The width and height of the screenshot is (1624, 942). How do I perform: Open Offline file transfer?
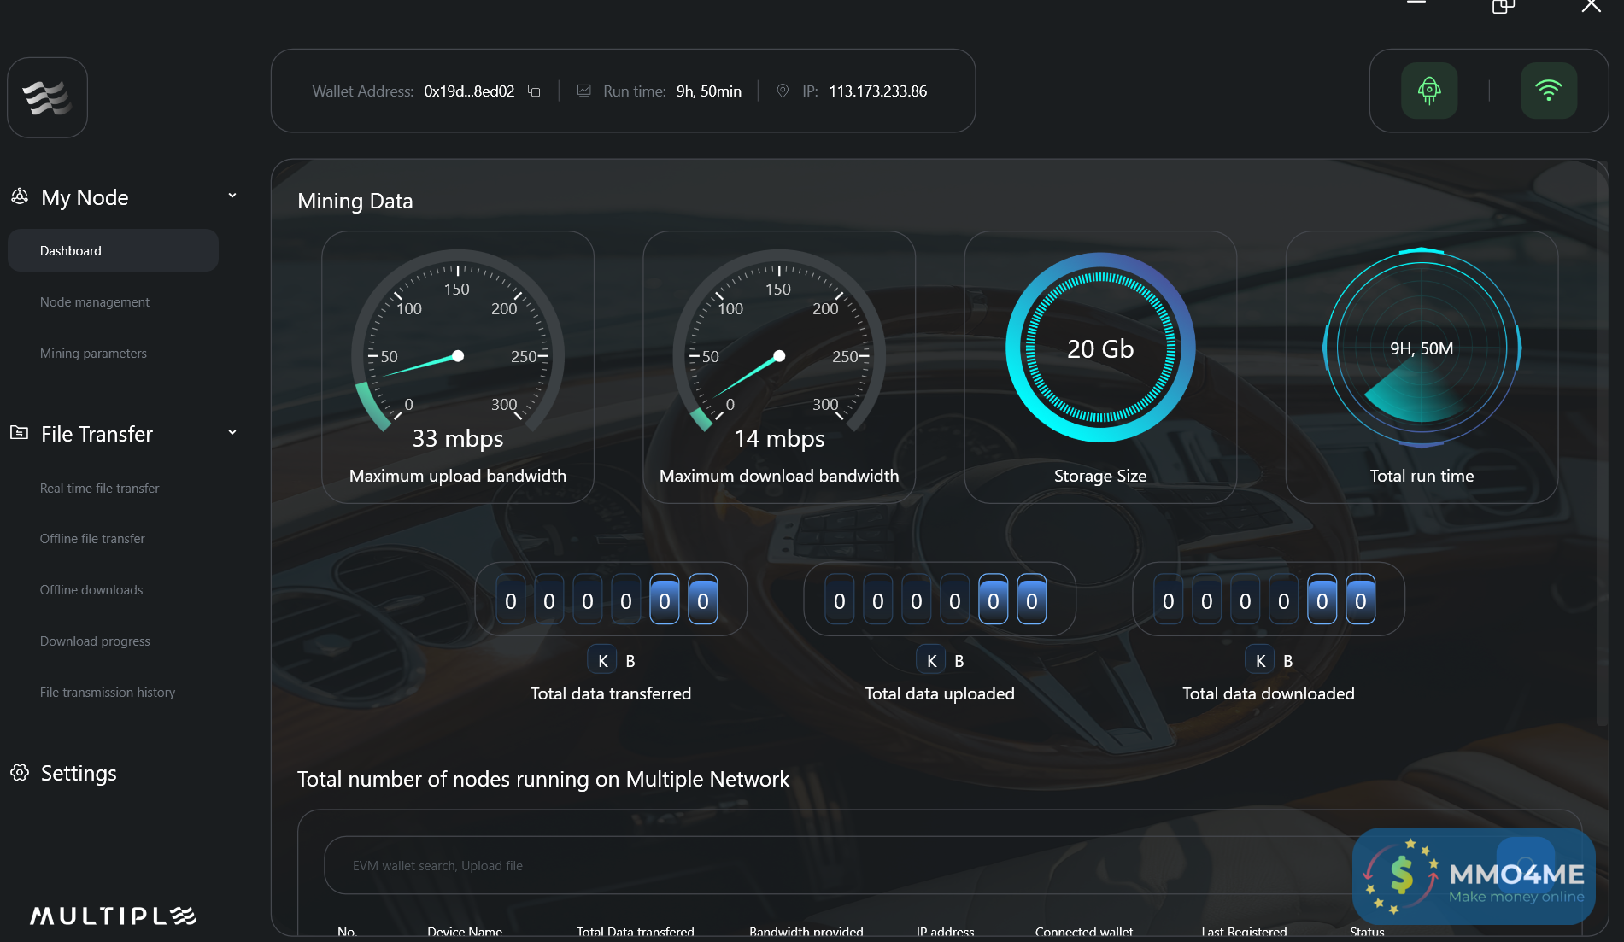point(92,538)
